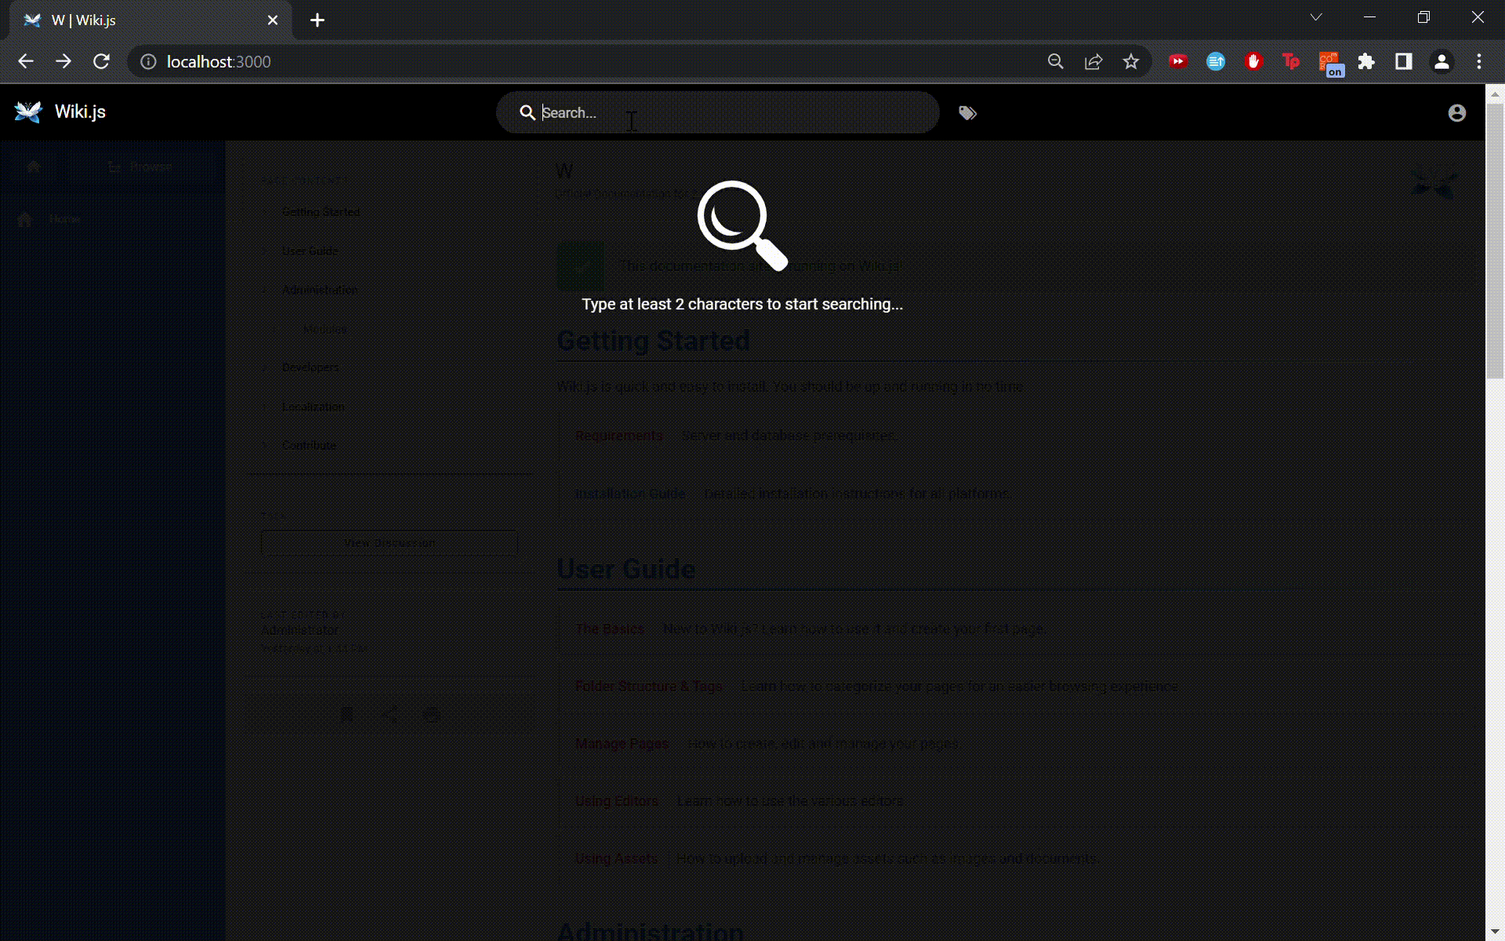Toggle the browser side panel
The height and width of the screenshot is (941, 1505).
(x=1403, y=62)
